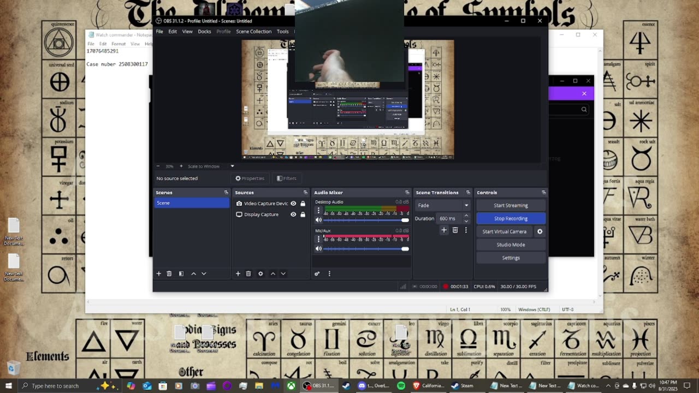Enable Studio Mode
Image resolution: width=699 pixels, height=393 pixels.
tap(511, 245)
